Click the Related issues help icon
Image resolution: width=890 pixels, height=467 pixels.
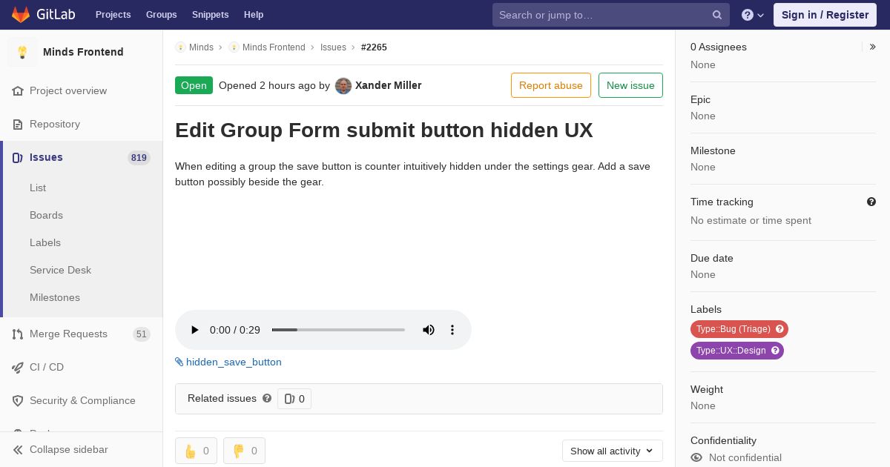point(267,398)
